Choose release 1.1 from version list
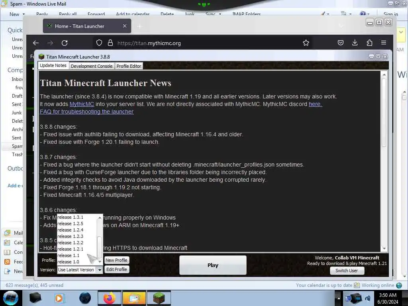Image resolution: width=408 pixels, height=306 pixels. (77, 255)
